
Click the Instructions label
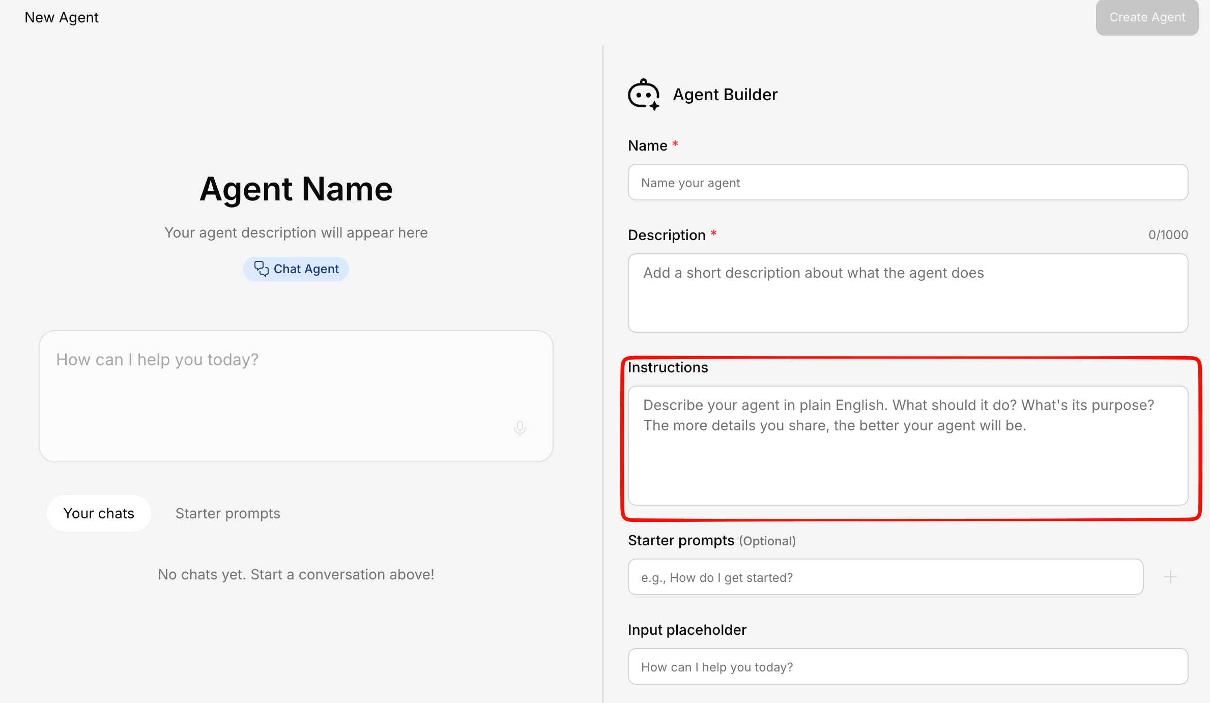[x=668, y=367]
